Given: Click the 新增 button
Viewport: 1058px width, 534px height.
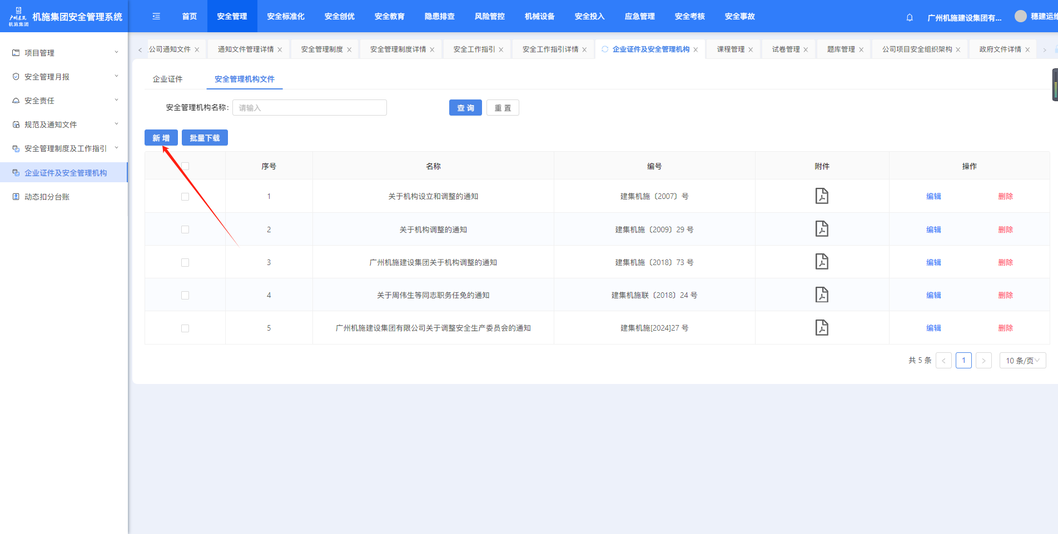Looking at the screenshot, I should click(x=161, y=138).
